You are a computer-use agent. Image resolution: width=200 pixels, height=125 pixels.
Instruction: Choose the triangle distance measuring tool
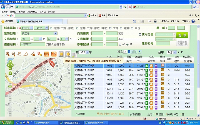pyautogui.click(x=26, y=54)
